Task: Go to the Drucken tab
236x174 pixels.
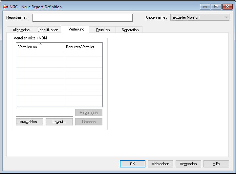Action: coord(103,30)
